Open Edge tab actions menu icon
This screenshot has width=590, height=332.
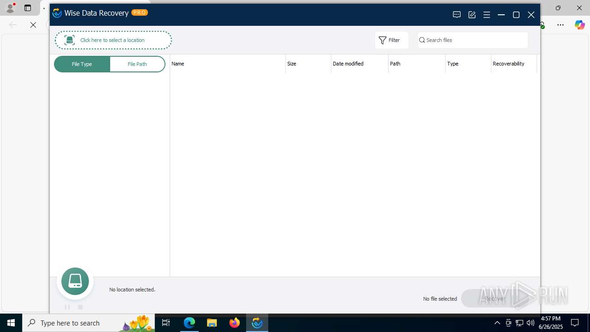(x=28, y=8)
